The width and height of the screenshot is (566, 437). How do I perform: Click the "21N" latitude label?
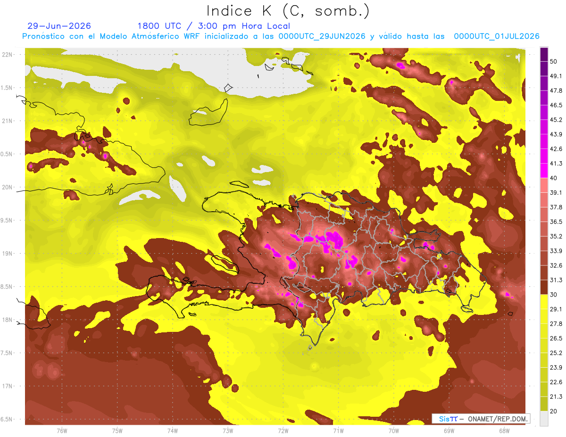click(7, 121)
